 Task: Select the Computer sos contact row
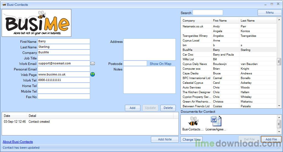[229, 69]
